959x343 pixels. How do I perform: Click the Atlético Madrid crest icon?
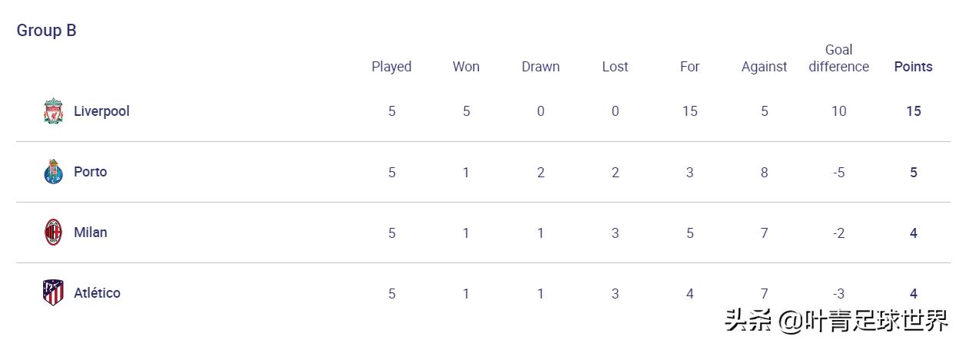pyautogui.click(x=53, y=293)
